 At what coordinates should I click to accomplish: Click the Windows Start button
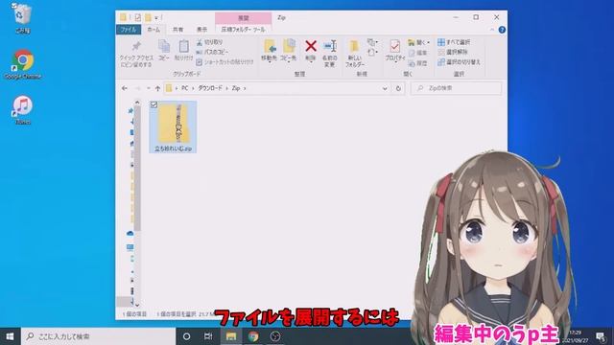[11, 336]
